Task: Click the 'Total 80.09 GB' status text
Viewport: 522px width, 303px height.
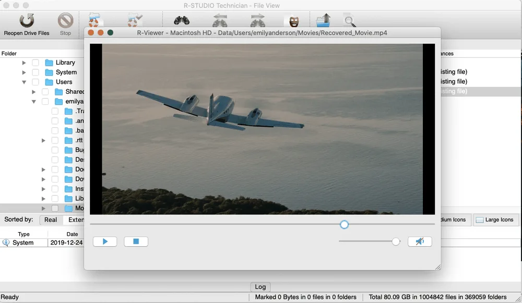Action: [x=437, y=297]
